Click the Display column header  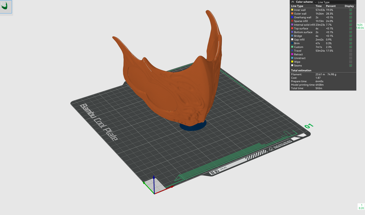click(x=349, y=6)
